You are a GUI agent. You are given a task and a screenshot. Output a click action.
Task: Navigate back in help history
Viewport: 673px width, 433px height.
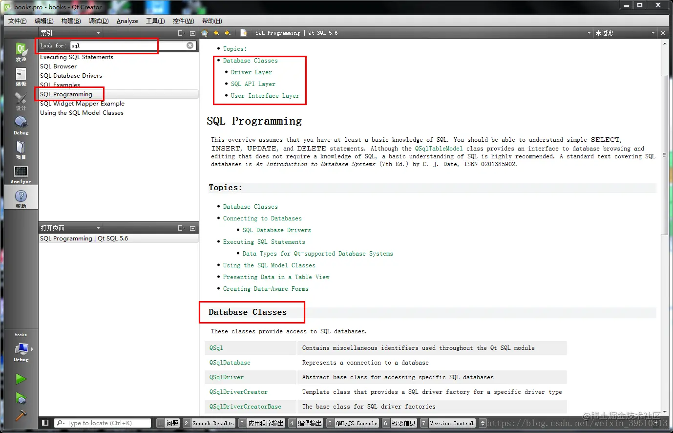216,33
